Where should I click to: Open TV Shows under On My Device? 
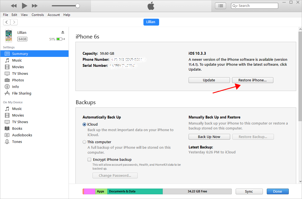click(34, 122)
